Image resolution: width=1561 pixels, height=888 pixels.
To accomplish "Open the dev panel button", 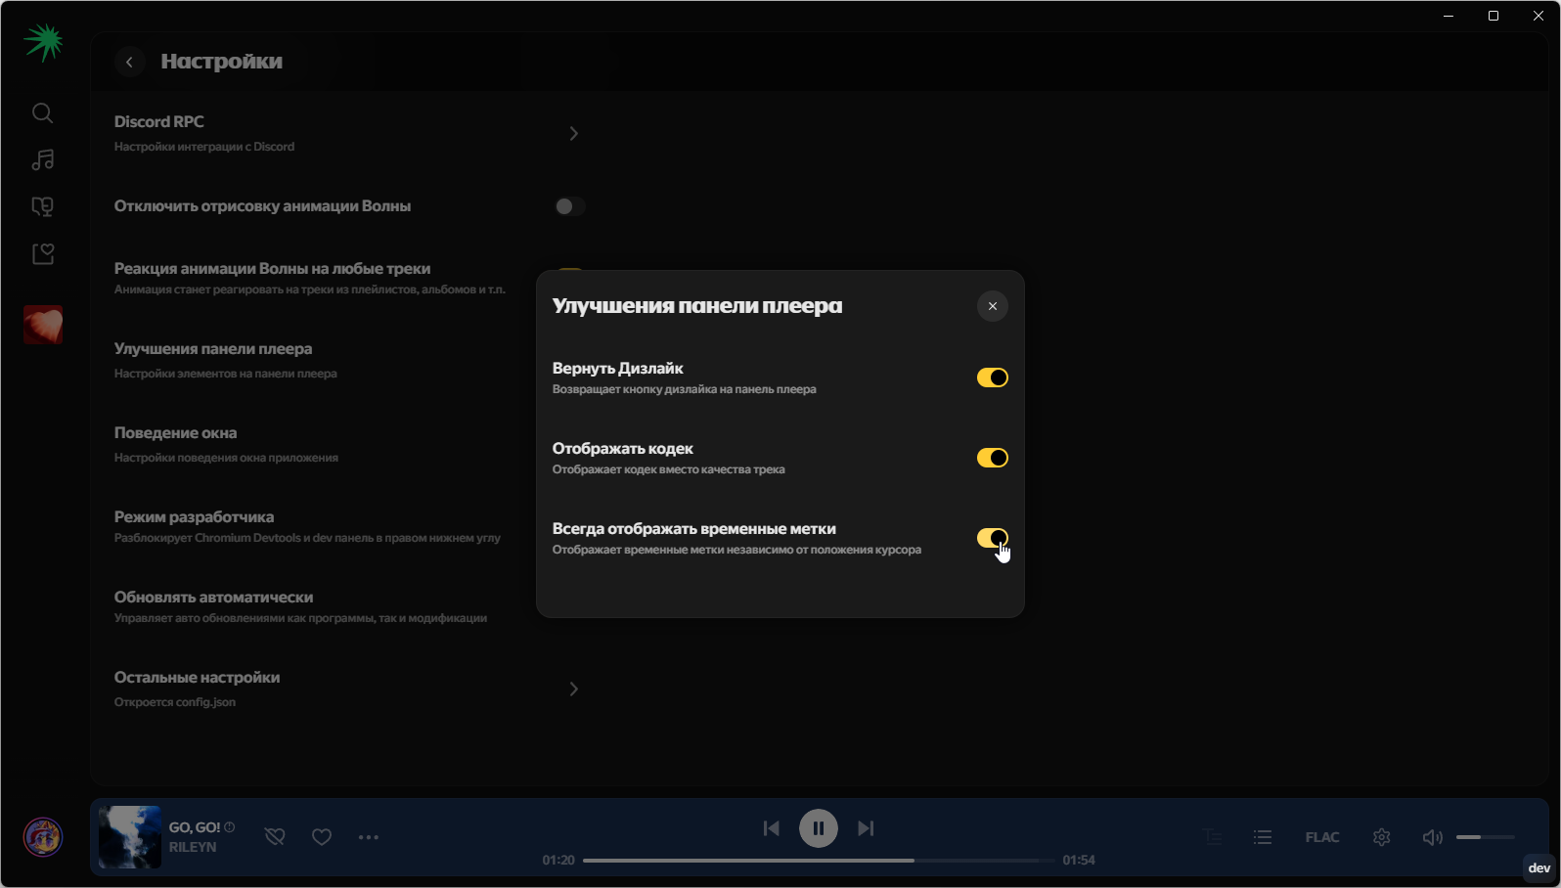I will tap(1539, 868).
